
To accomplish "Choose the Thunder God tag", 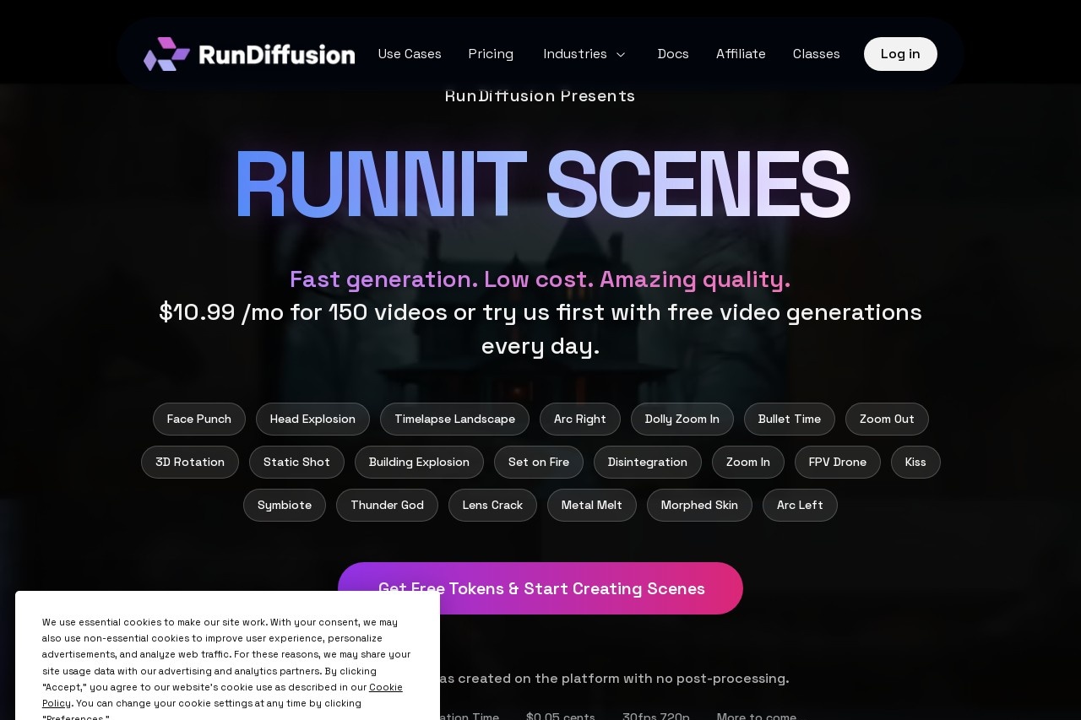I will point(387,505).
